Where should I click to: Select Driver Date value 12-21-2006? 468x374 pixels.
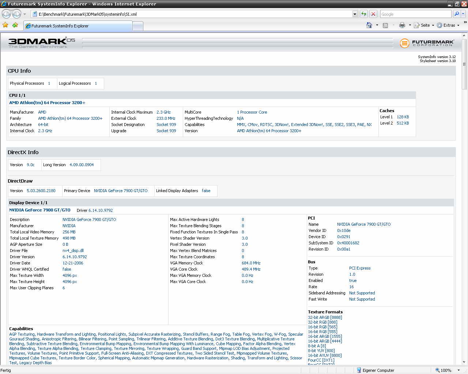point(73,263)
